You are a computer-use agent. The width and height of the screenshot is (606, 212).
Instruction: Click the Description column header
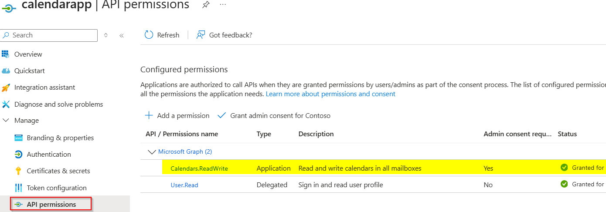click(x=316, y=134)
